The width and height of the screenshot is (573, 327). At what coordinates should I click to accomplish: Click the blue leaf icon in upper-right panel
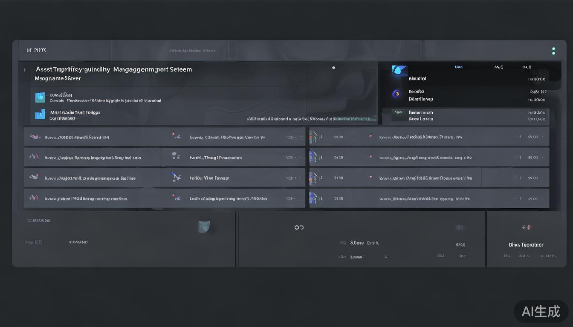399,71
